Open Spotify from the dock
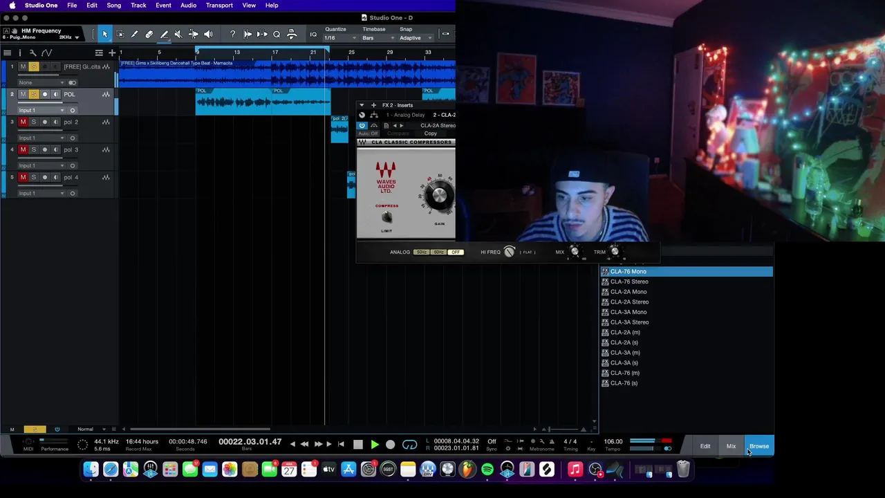This screenshot has width=885, height=498. (x=487, y=470)
